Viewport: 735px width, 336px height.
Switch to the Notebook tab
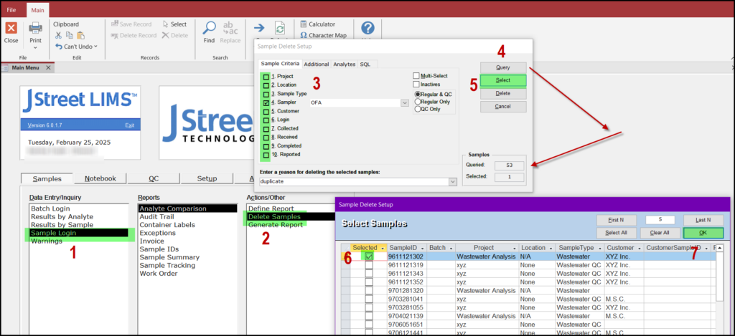100,179
